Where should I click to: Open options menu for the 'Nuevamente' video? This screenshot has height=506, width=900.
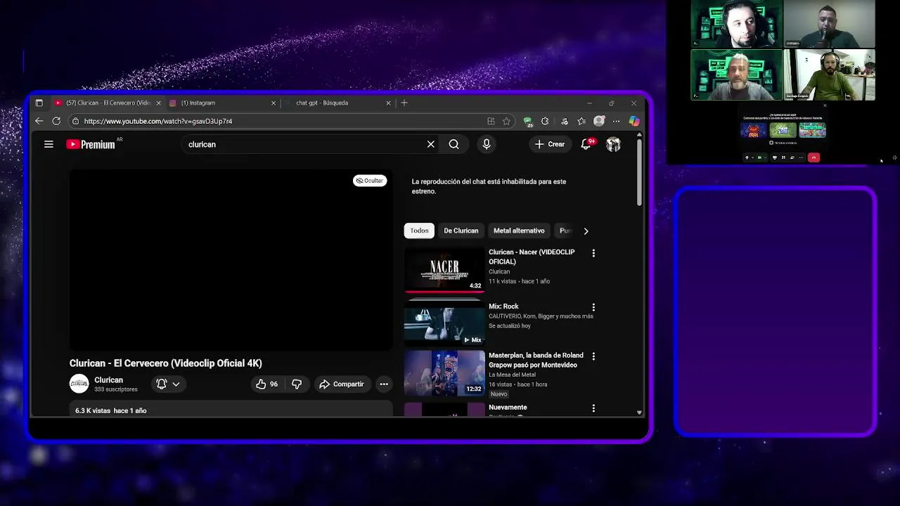593,408
